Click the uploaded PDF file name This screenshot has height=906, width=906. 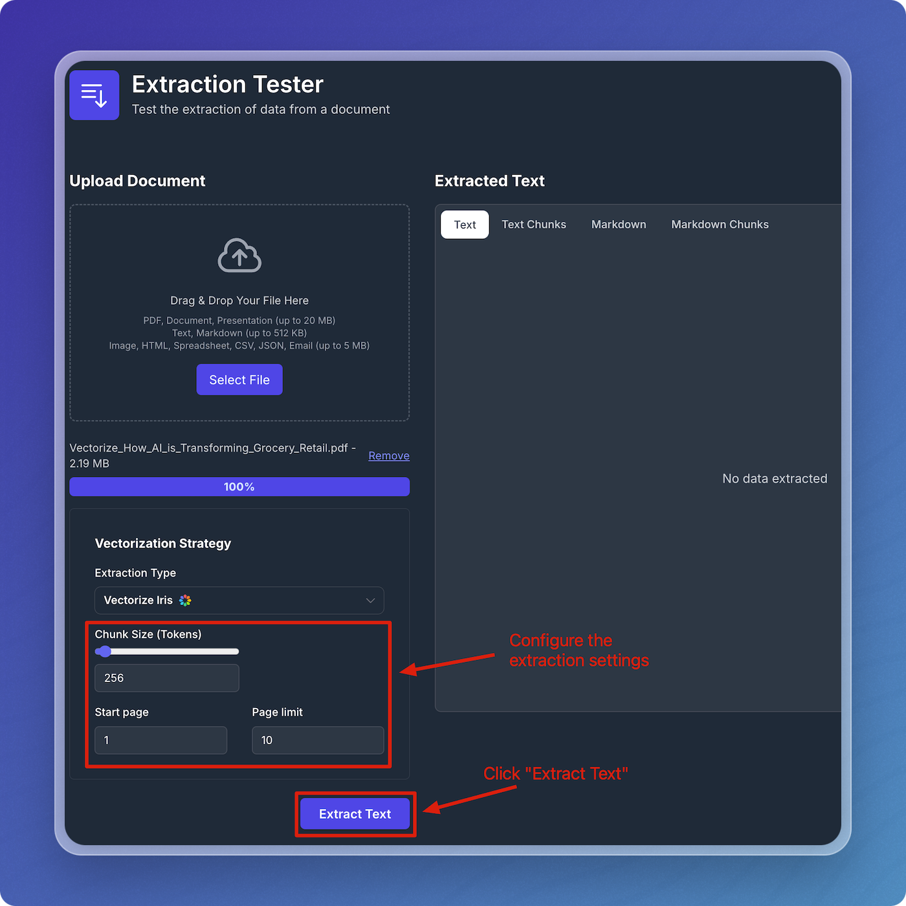(212, 456)
